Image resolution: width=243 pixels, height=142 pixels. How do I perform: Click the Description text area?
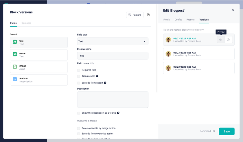click(x=113, y=99)
